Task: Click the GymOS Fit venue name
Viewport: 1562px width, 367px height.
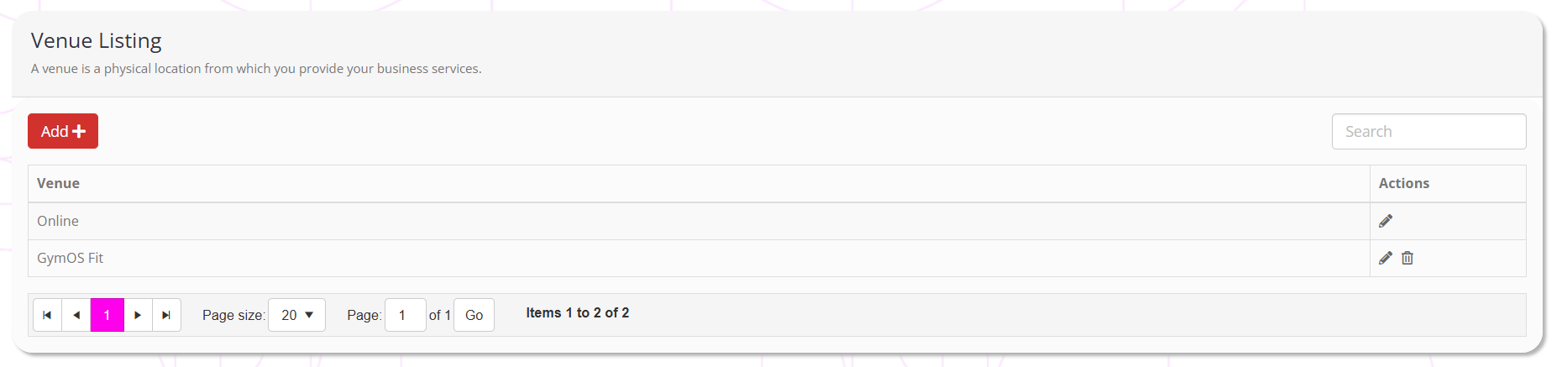Action: click(x=71, y=258)
